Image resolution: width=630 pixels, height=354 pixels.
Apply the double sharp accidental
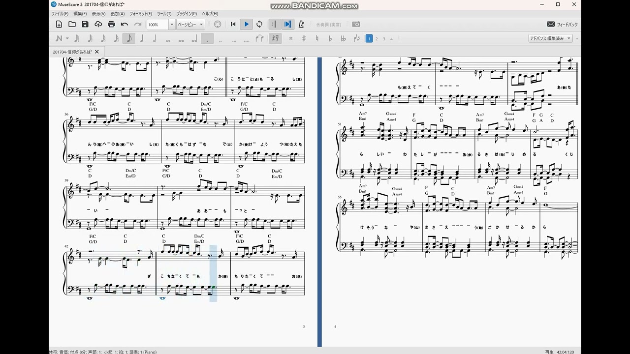click(x=291, y=38)
